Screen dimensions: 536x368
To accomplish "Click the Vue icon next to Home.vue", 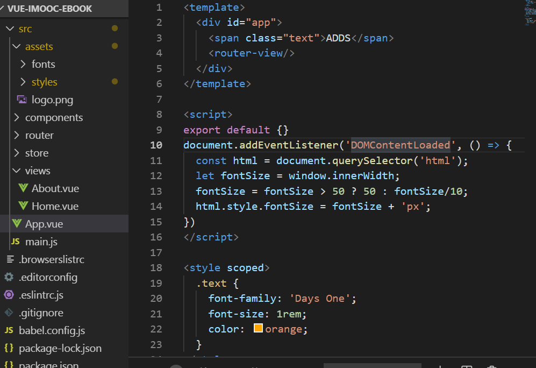I will (23, 206).
